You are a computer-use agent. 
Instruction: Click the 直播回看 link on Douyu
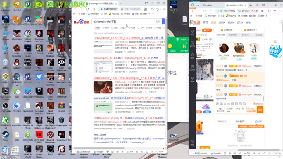[x=250, y=30]
